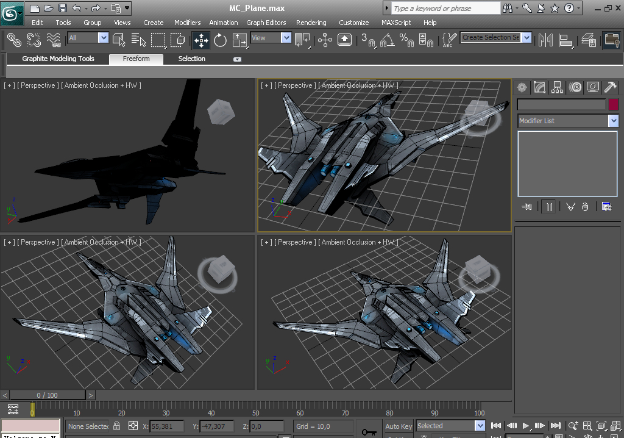The image size is (624, 438).
Task: Open the Mirror tool
Action: tap(546, 40)
